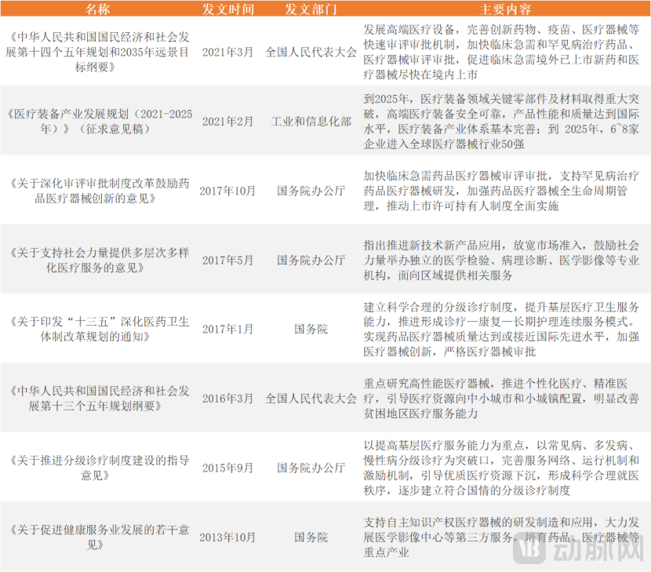Open the 医疗装备产业发展规划 policy title
The image size is (651, 572).
[98, 121]
